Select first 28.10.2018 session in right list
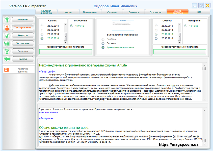 [x=156, y=26]
